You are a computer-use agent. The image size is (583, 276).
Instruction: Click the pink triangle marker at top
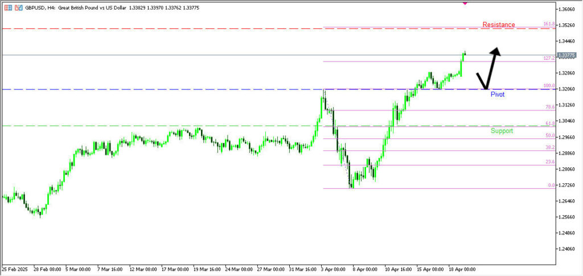(465, 3)
